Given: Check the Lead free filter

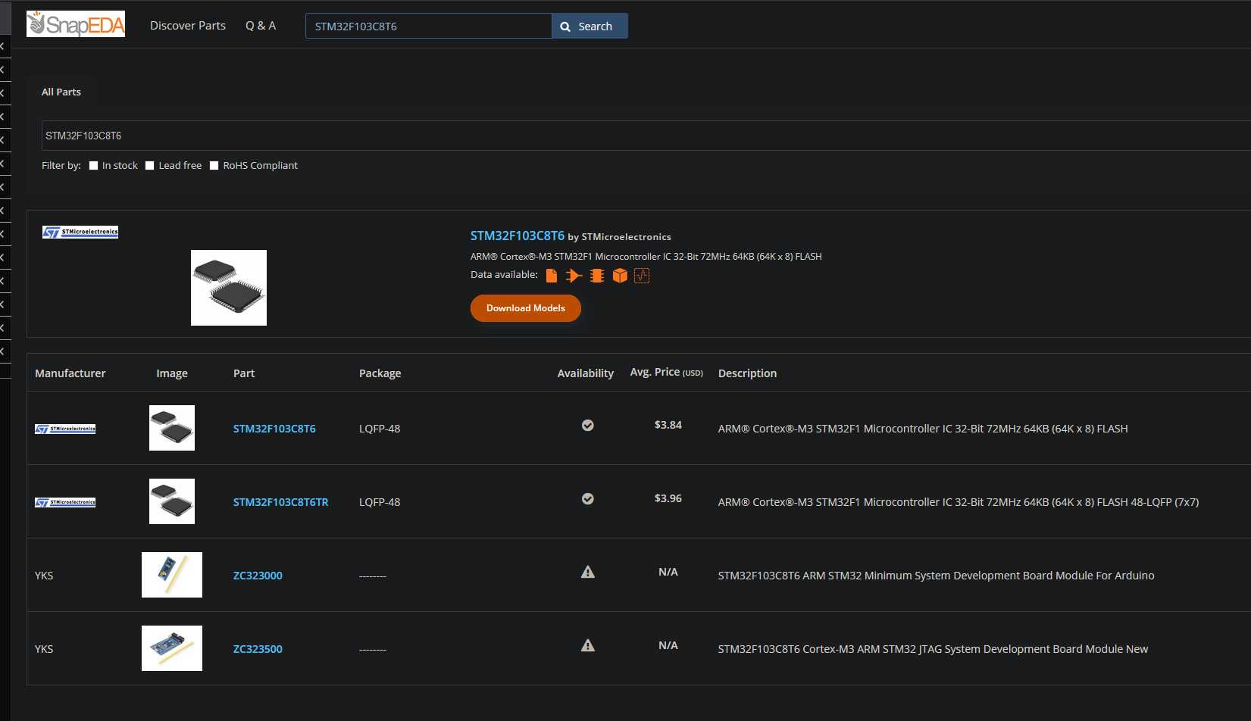Looking at the screenshot, I should (x=149, y=166).
